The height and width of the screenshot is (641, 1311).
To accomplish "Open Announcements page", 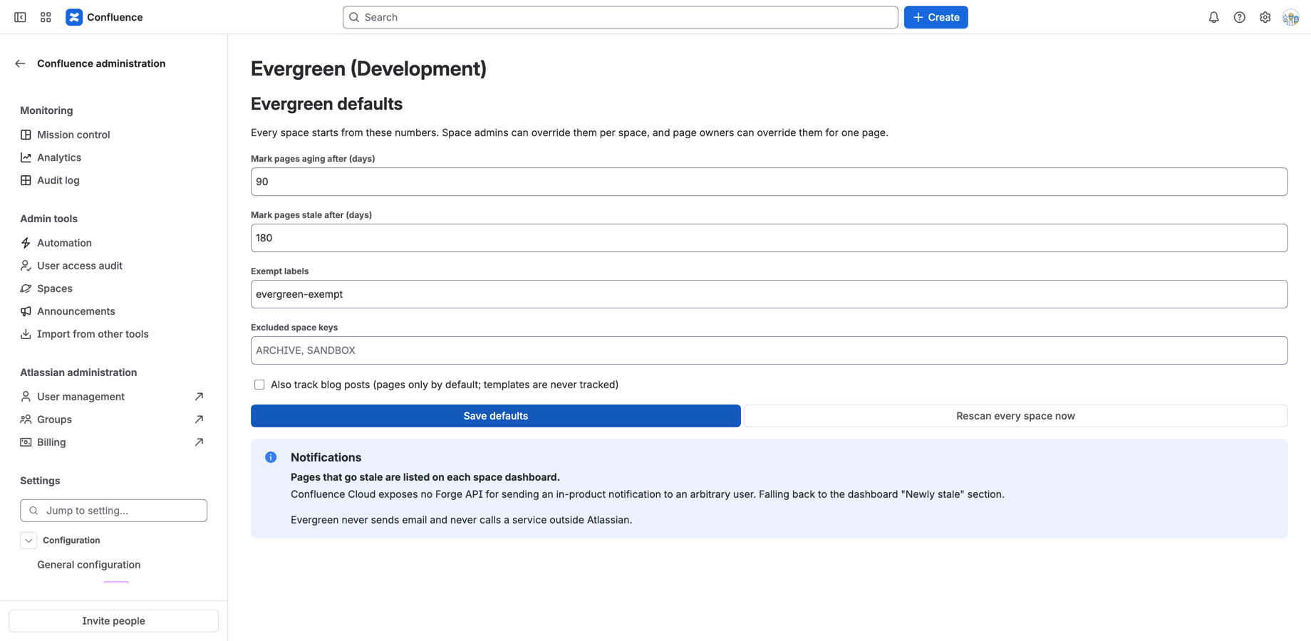I will [76, 311].
